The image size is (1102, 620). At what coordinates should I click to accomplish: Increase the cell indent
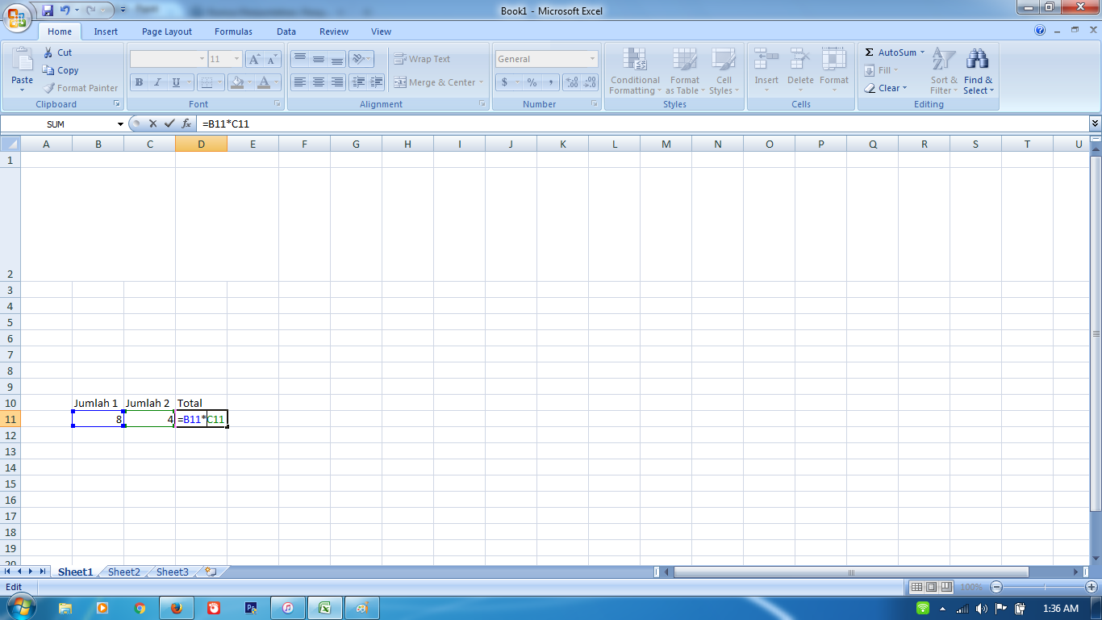coord(376,82)
